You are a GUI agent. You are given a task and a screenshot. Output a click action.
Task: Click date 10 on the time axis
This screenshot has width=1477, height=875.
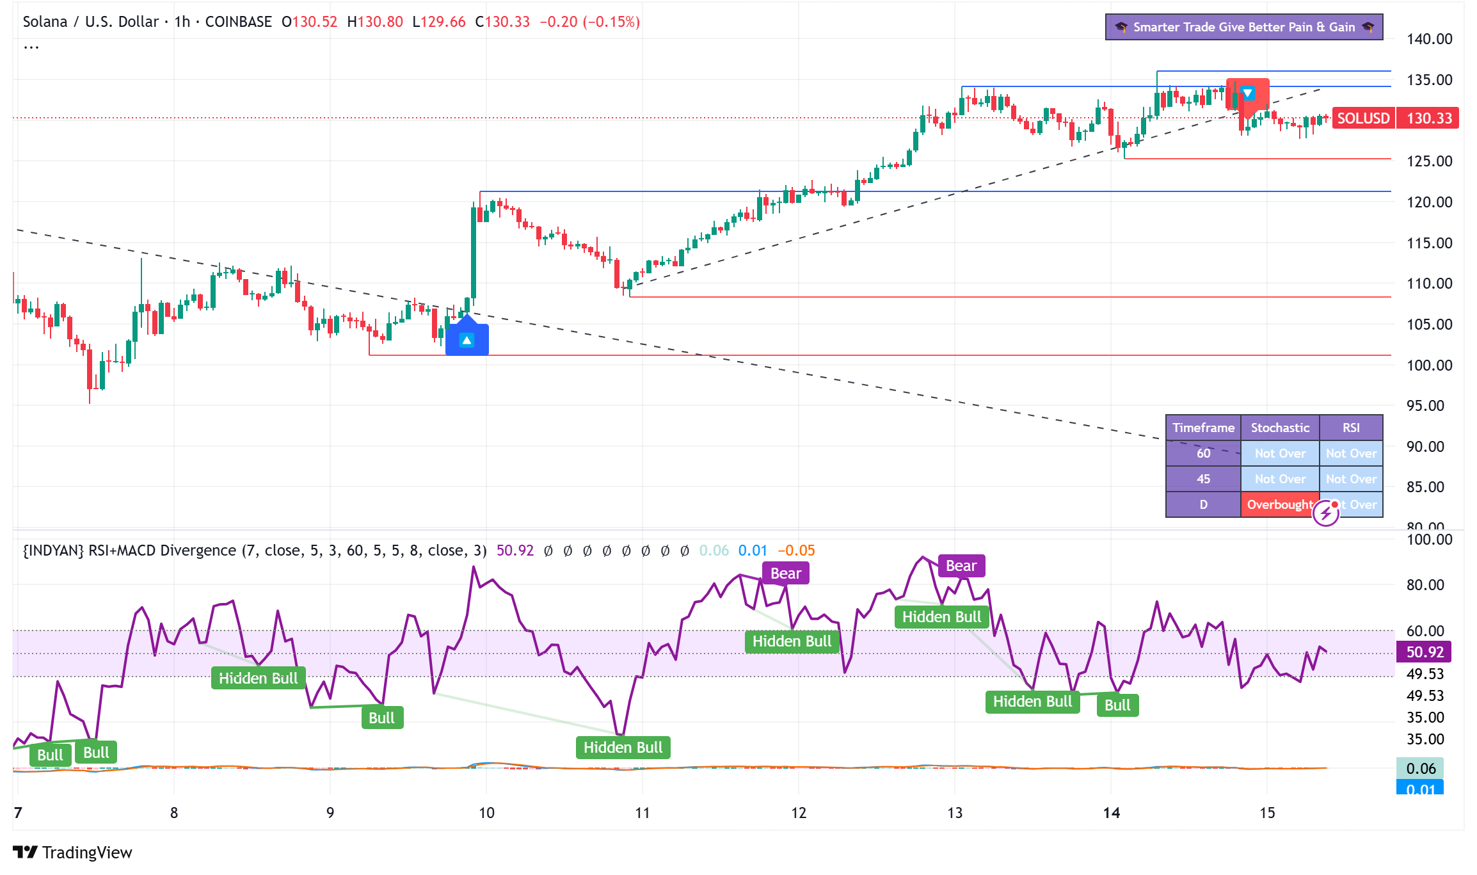(486, 813)
